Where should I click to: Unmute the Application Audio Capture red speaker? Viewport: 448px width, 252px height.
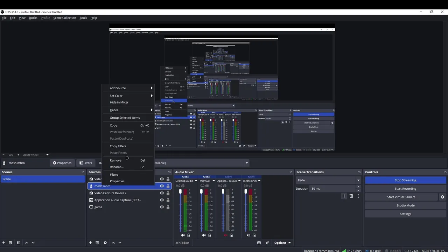225,235
